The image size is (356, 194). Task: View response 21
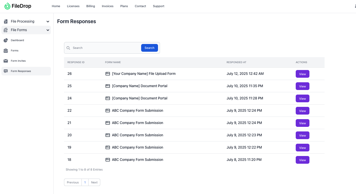[303, 123]
